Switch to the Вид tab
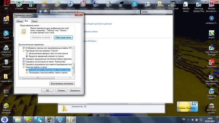 pos(26,21)
